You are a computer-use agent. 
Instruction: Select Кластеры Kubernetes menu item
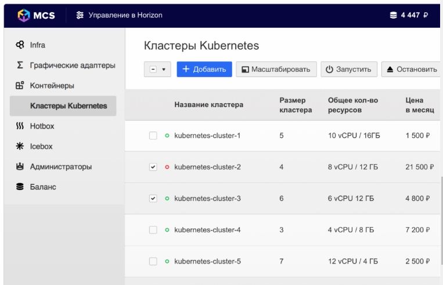coord(63,105)
